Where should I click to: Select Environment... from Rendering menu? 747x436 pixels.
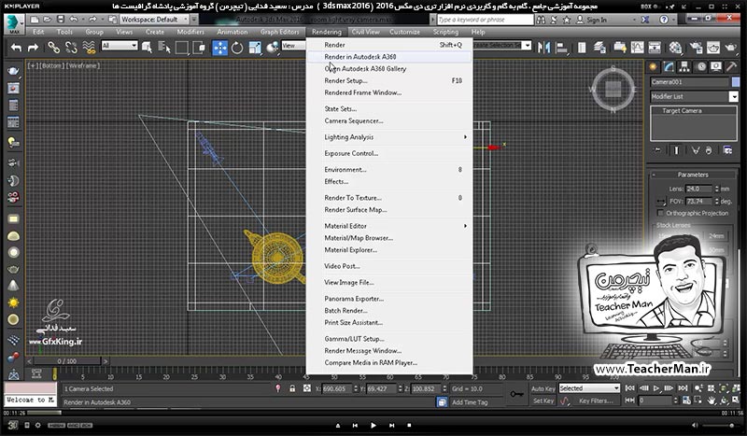pyautogui.click(x=389, y=170)
